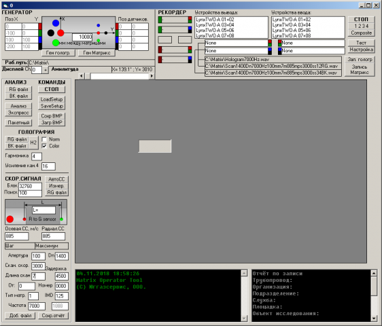382x326 pixels.
Task: Click the large black circle in generator diagram
Action: [51, 33]
